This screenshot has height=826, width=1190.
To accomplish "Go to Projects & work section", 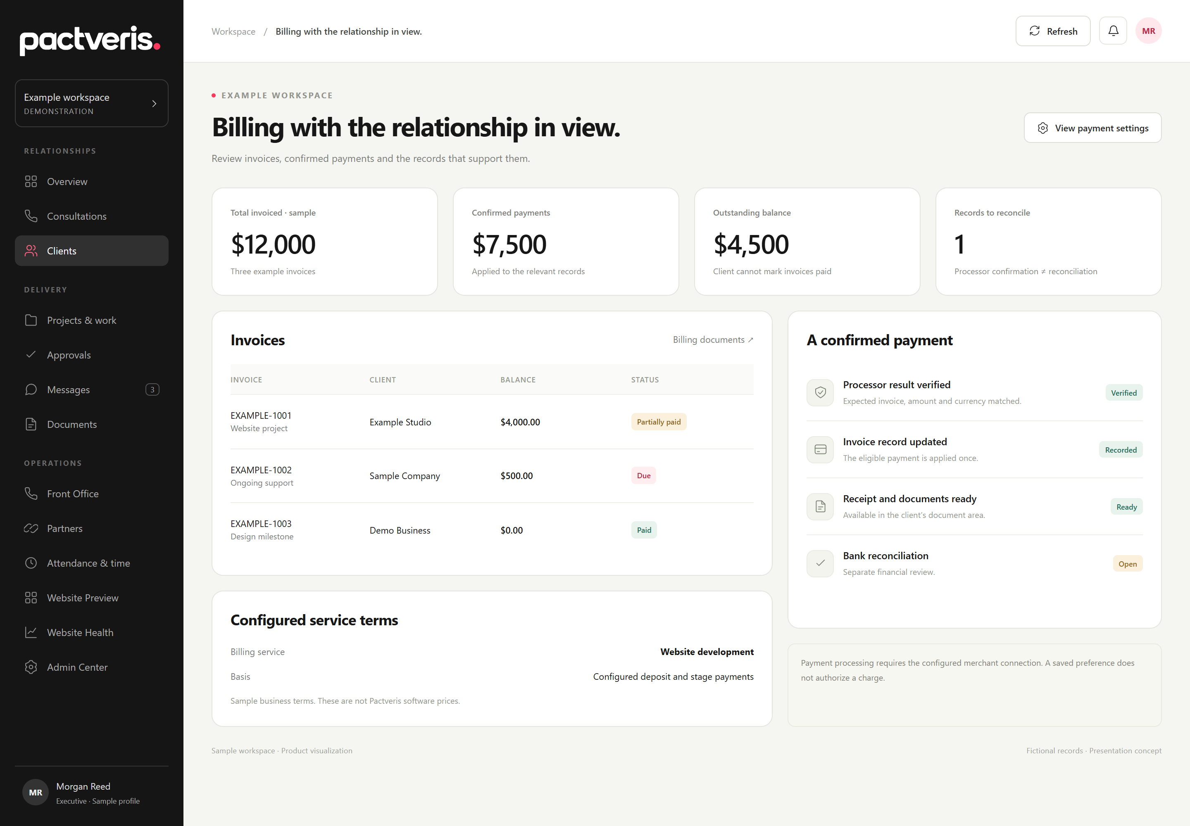I will [x=92, y=320].
